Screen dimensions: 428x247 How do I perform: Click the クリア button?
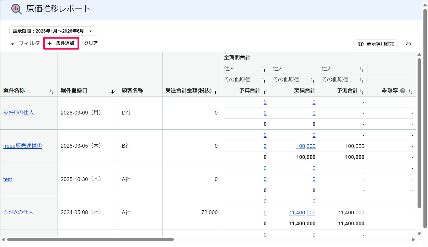(x=91, y=43)
